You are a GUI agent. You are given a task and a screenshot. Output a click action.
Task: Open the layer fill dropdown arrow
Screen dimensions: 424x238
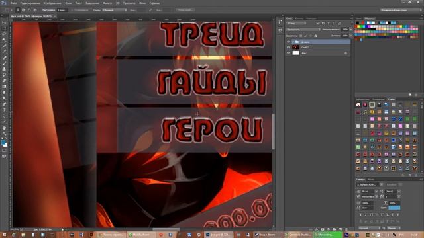pos(350,36)
